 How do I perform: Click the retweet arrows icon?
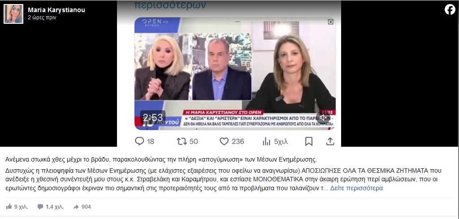coord(182,142)
